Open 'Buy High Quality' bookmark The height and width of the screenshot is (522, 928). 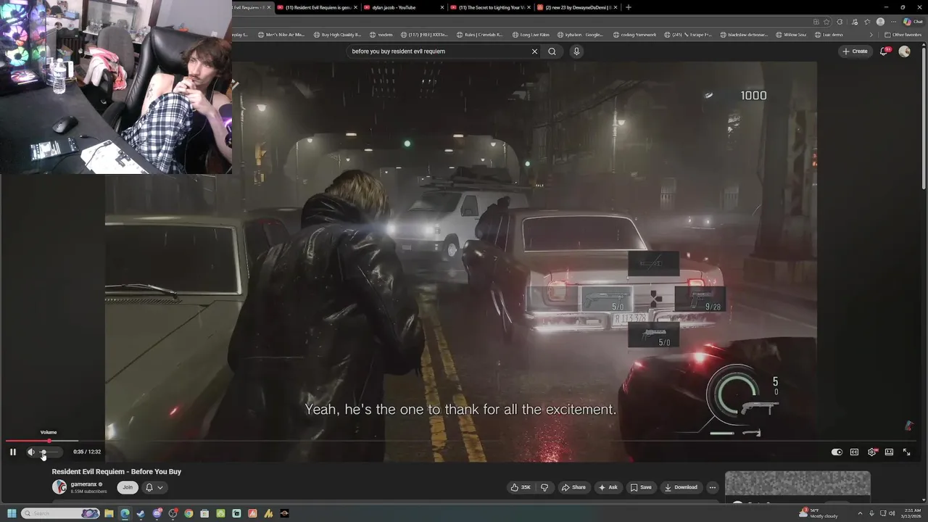tap(336, 35)
